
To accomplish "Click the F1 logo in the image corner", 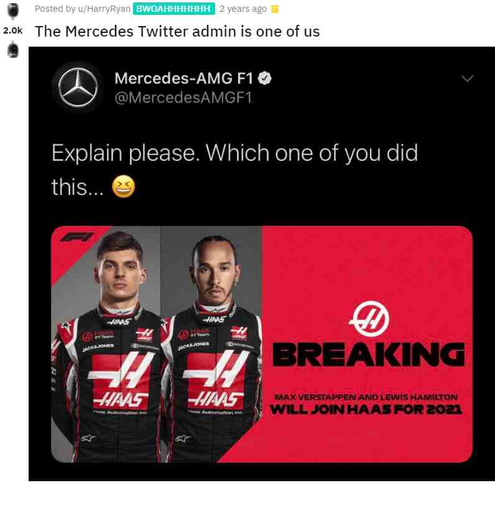I will [77, 237].
